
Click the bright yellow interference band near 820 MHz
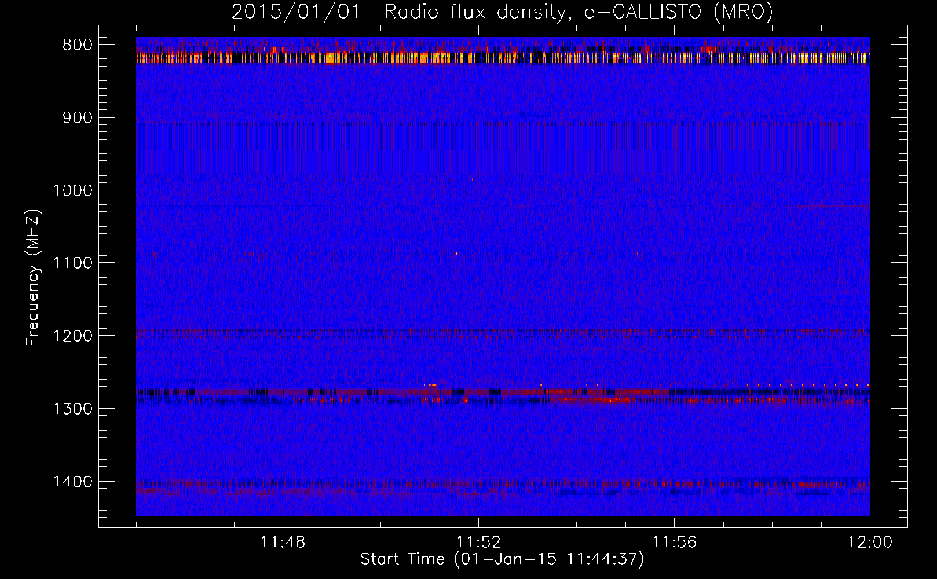point(503,57)
